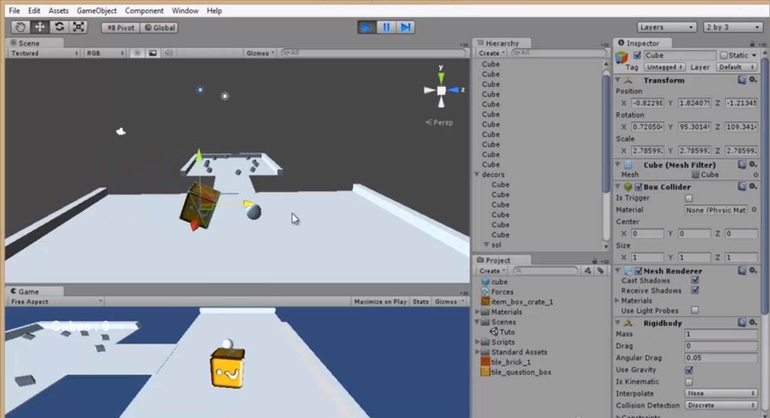
Task: Open the 2 by 3 layout dropdown
Action: [x=733, y=27]
